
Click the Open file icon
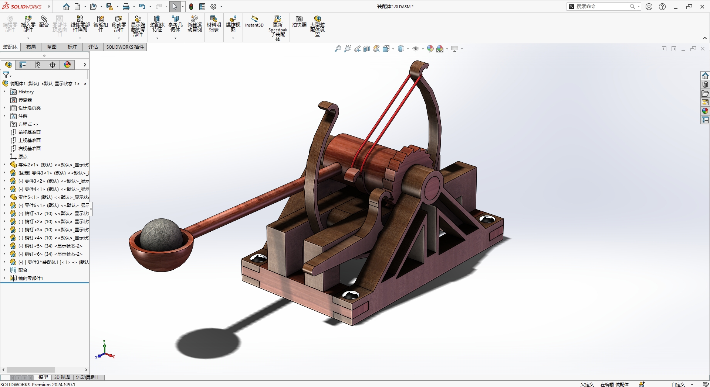(93, 7)
